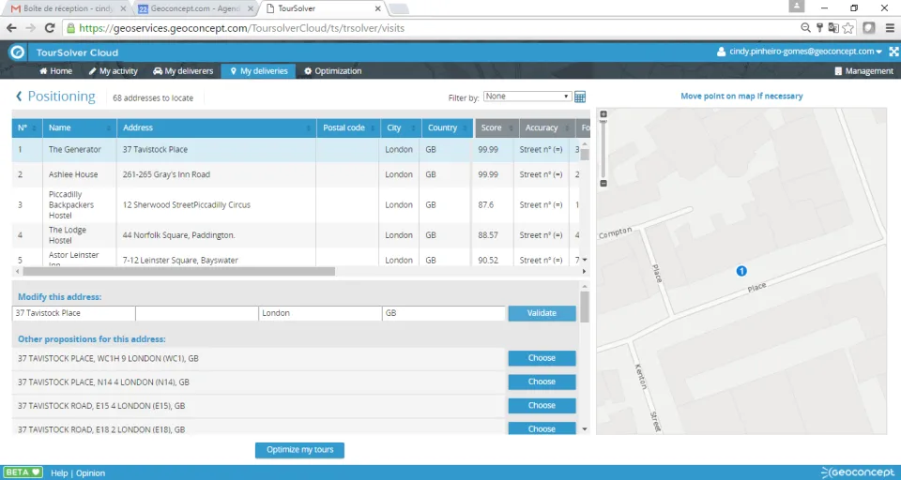The image size is (901, 480).
Task: Reload the page
Action: click(50, 28)
